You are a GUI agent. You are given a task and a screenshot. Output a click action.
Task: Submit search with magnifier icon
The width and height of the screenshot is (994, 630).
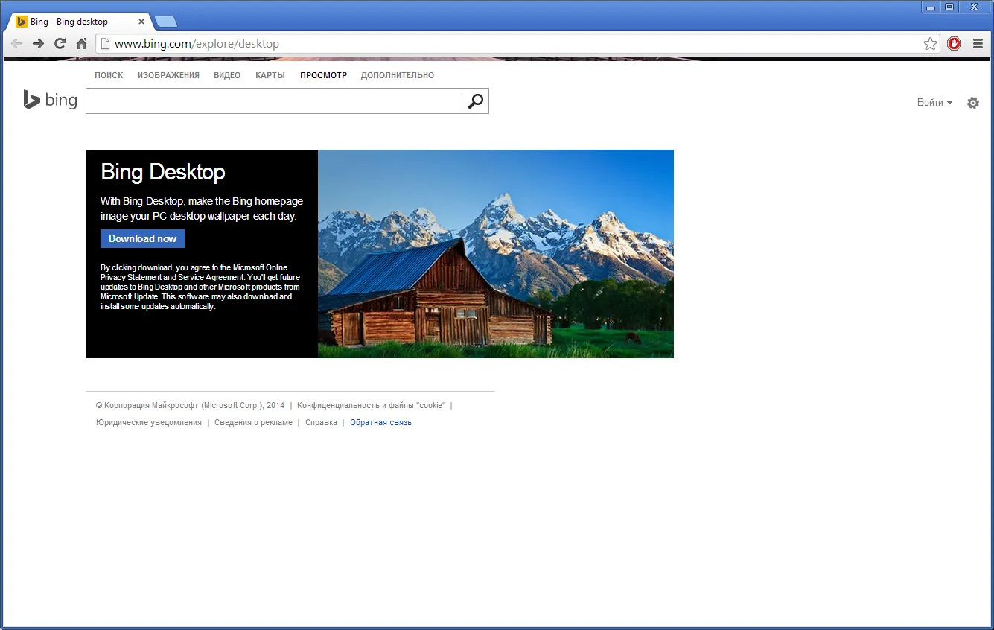(476, 101)
